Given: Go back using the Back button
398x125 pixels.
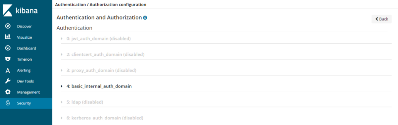Looking at the screenshot, I should pos(381,19).
